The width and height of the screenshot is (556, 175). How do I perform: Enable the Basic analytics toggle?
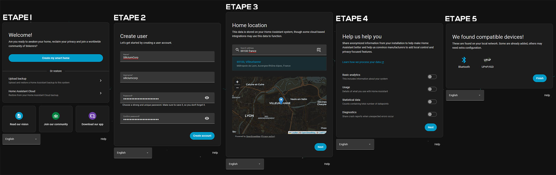[x=432, y=77]
